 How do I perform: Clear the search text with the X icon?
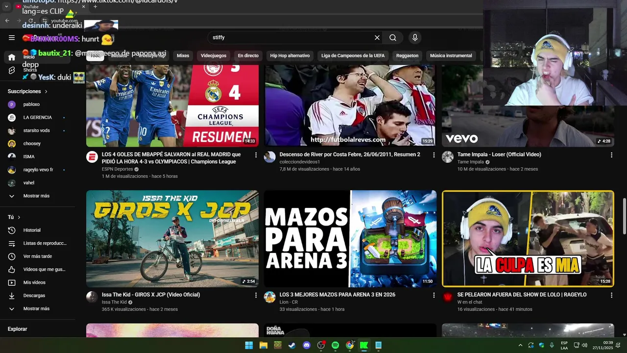[x=377, y=38]
